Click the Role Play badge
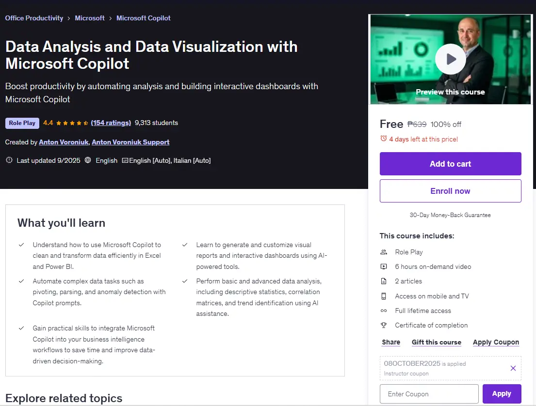The height and width of the screenshot is (406, 536). tap(22, 123)
